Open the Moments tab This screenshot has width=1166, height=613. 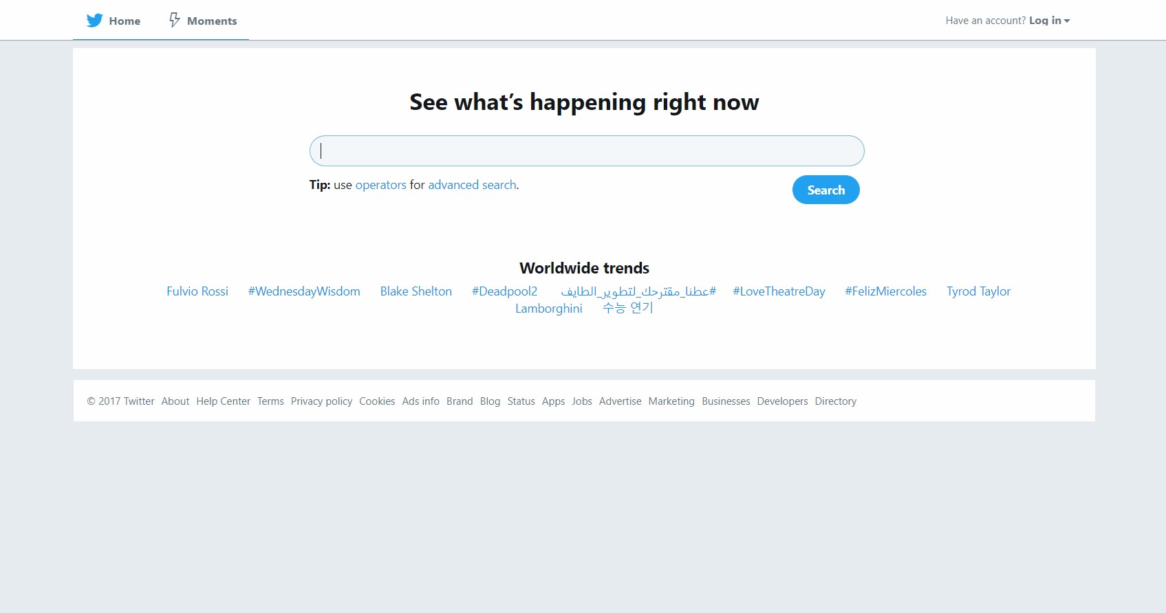203,21
